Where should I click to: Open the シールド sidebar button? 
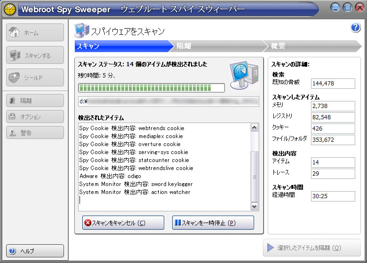(x=35, y=77)
